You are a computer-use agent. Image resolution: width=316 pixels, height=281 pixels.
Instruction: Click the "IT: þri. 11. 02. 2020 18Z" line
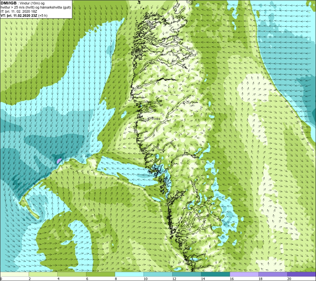19,11
